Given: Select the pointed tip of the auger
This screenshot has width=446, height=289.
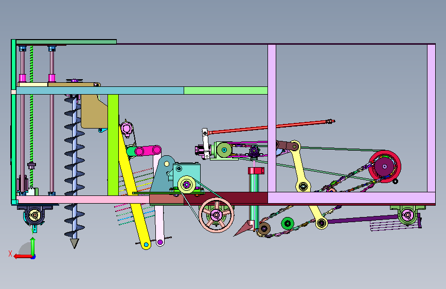Looking at the screenshot, I should click(x=75, y=244).
